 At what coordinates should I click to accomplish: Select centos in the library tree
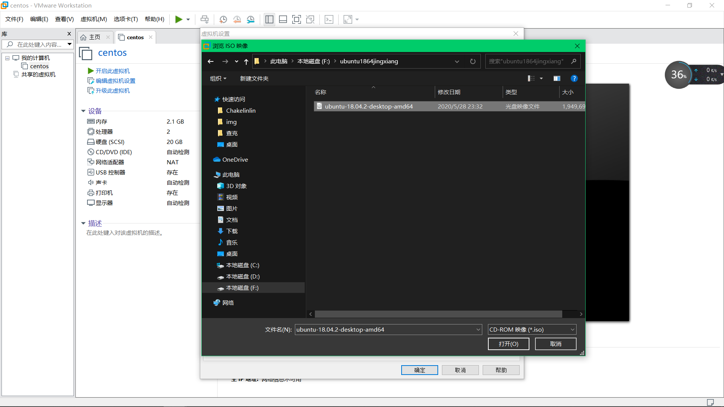tap(39, 66)
